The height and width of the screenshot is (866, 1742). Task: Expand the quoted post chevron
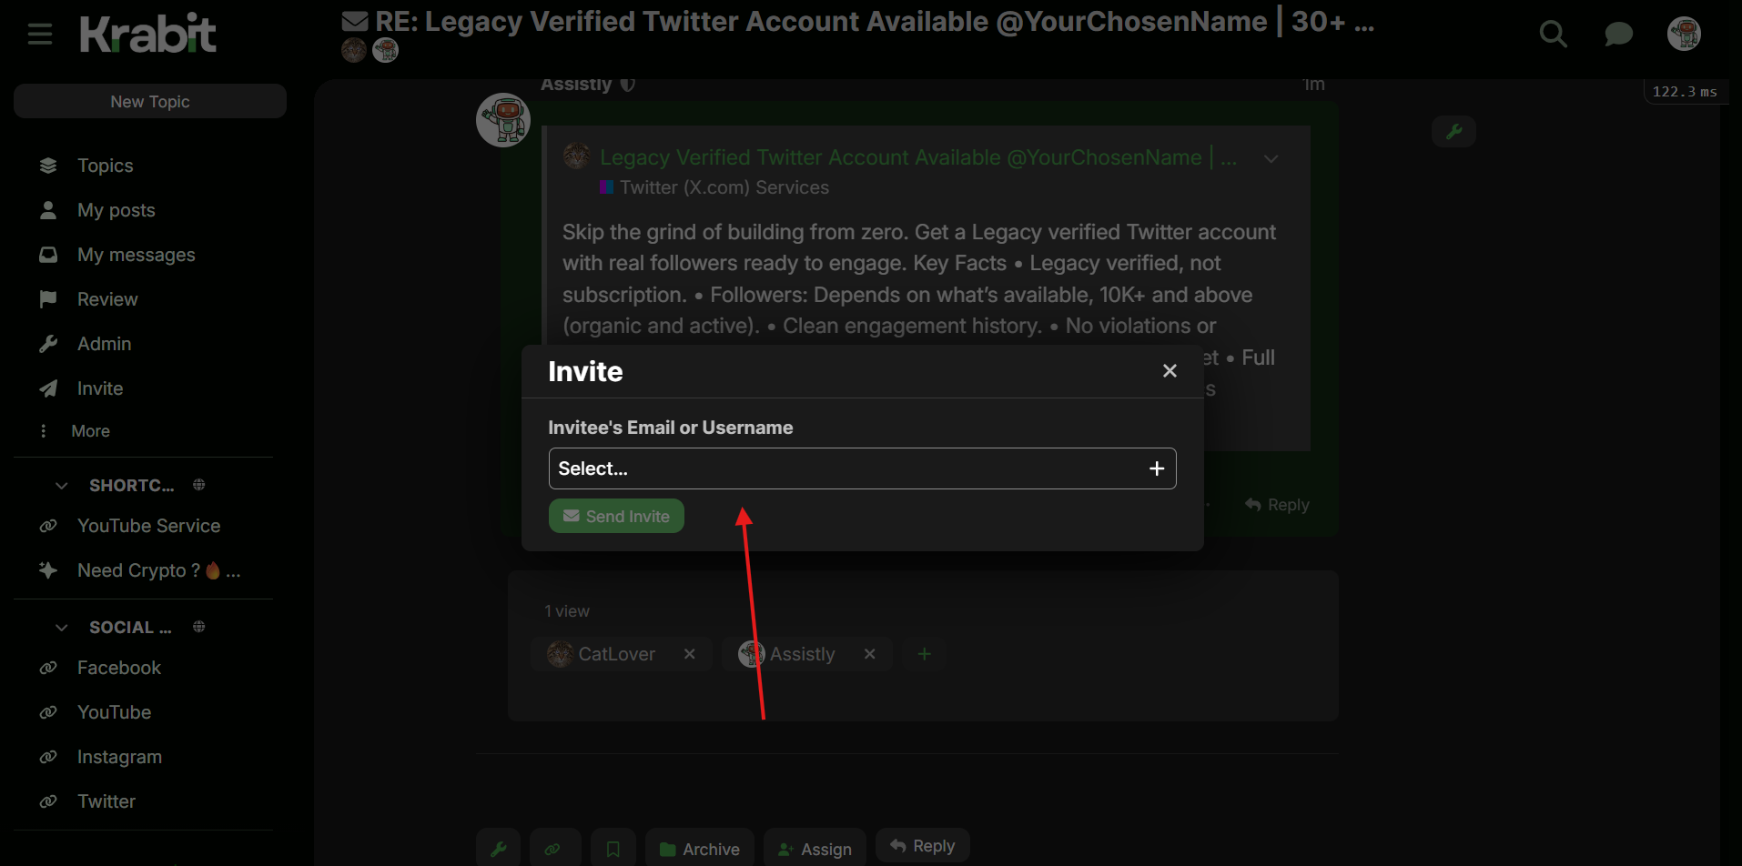1271,158
